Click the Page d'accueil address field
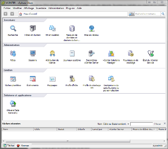 (73, 14)
